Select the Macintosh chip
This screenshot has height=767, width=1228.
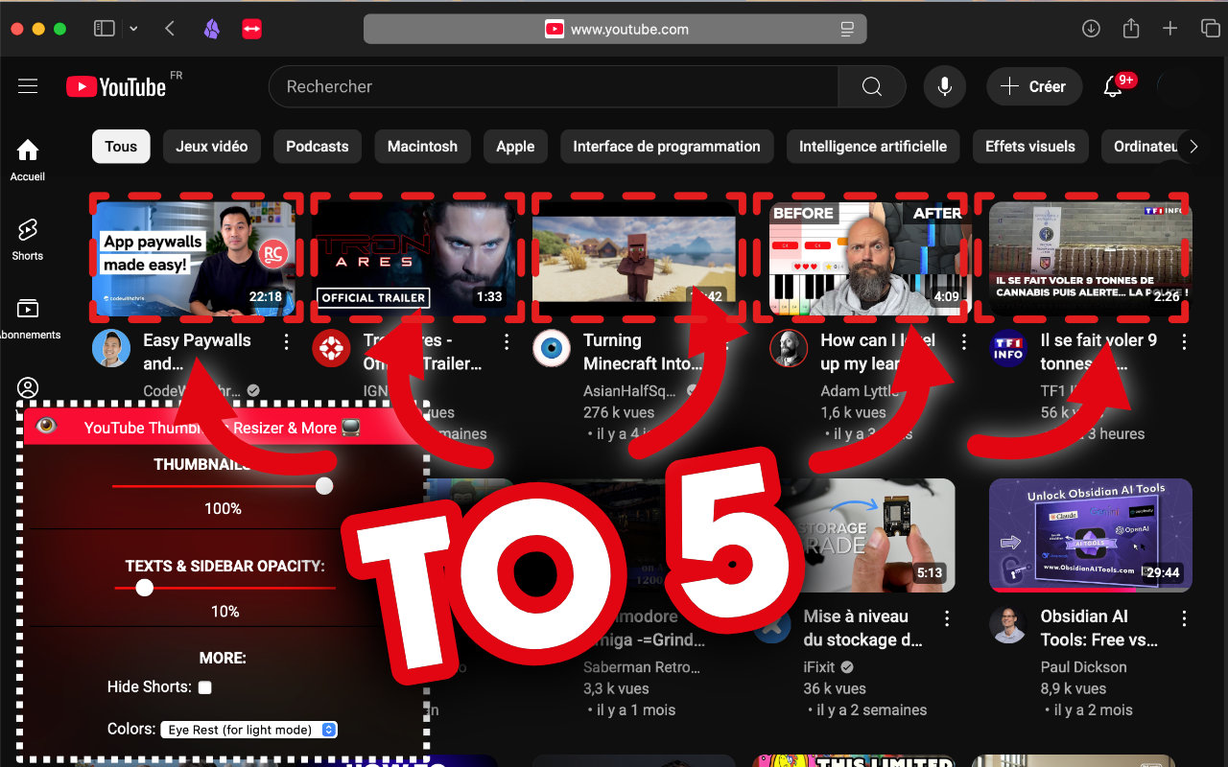pos(422,147)
